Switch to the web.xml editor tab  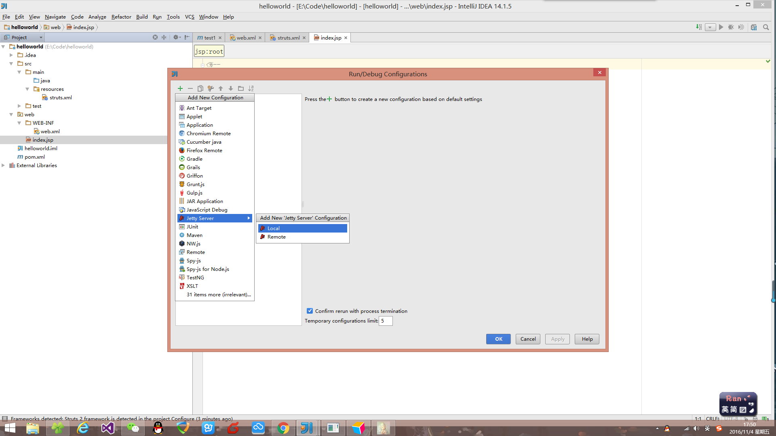click(x=246, y=38)
